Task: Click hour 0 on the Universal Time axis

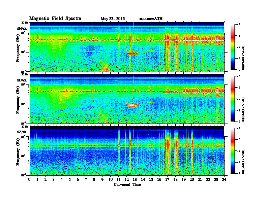Action: 29,179
